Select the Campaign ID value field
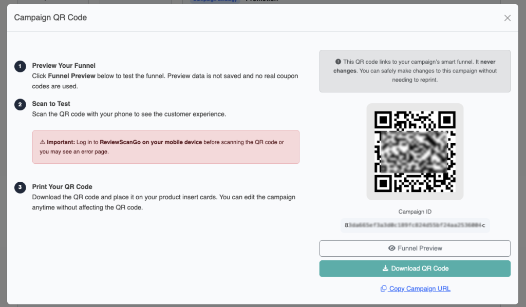 coord(415,225)
